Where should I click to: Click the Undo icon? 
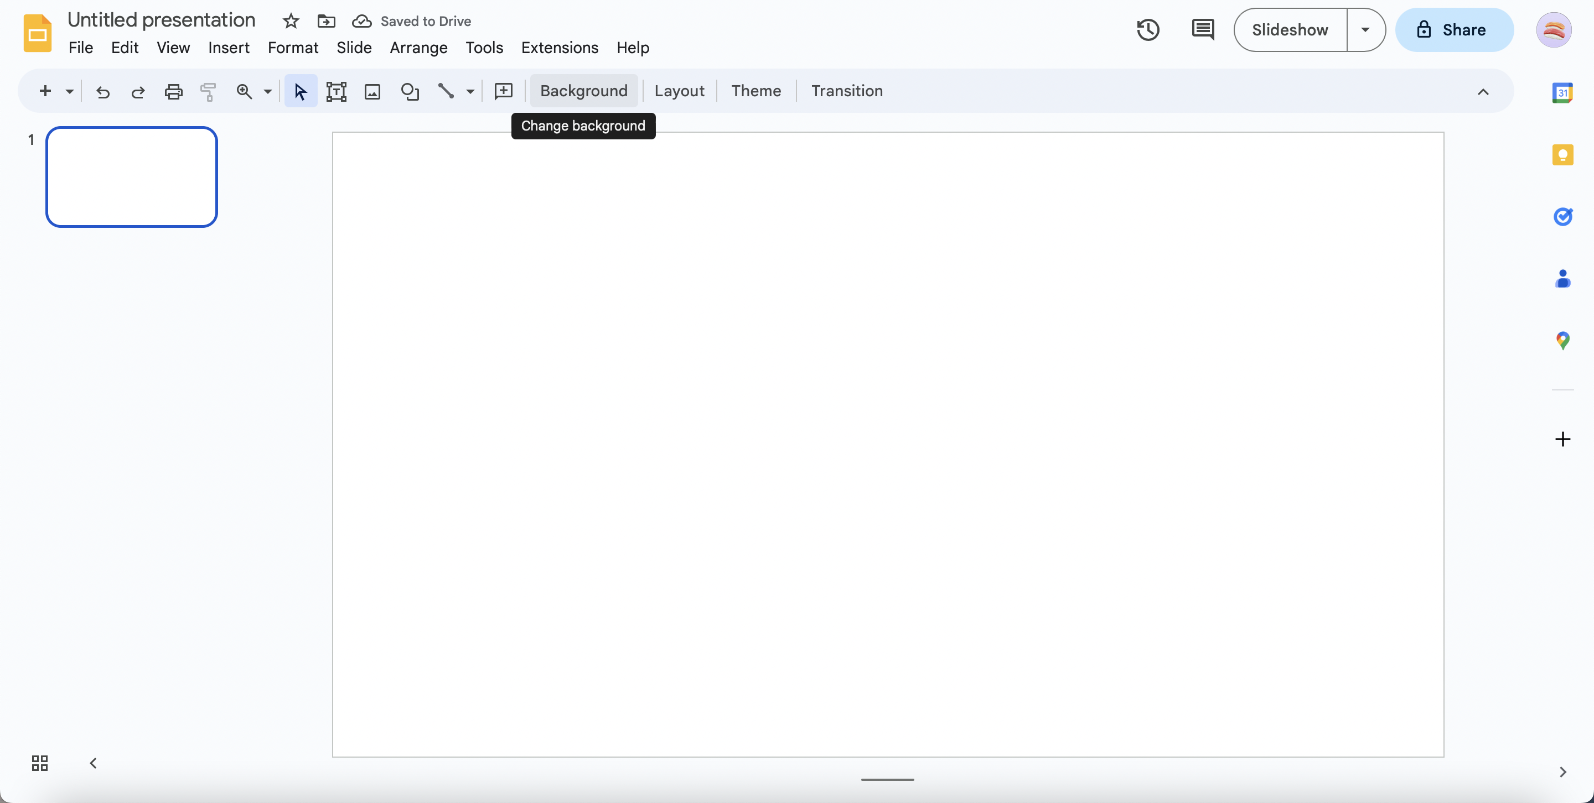click(x=103, y=91)
